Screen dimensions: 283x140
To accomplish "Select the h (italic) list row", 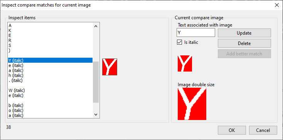I will click(x=51, y=75).
